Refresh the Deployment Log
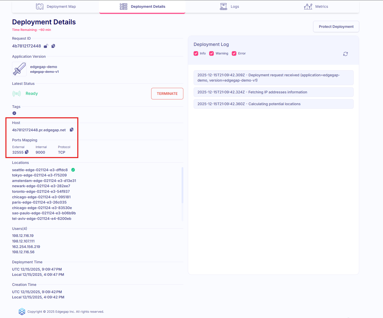This screenshot has width=383, height=318. [346, 54]
